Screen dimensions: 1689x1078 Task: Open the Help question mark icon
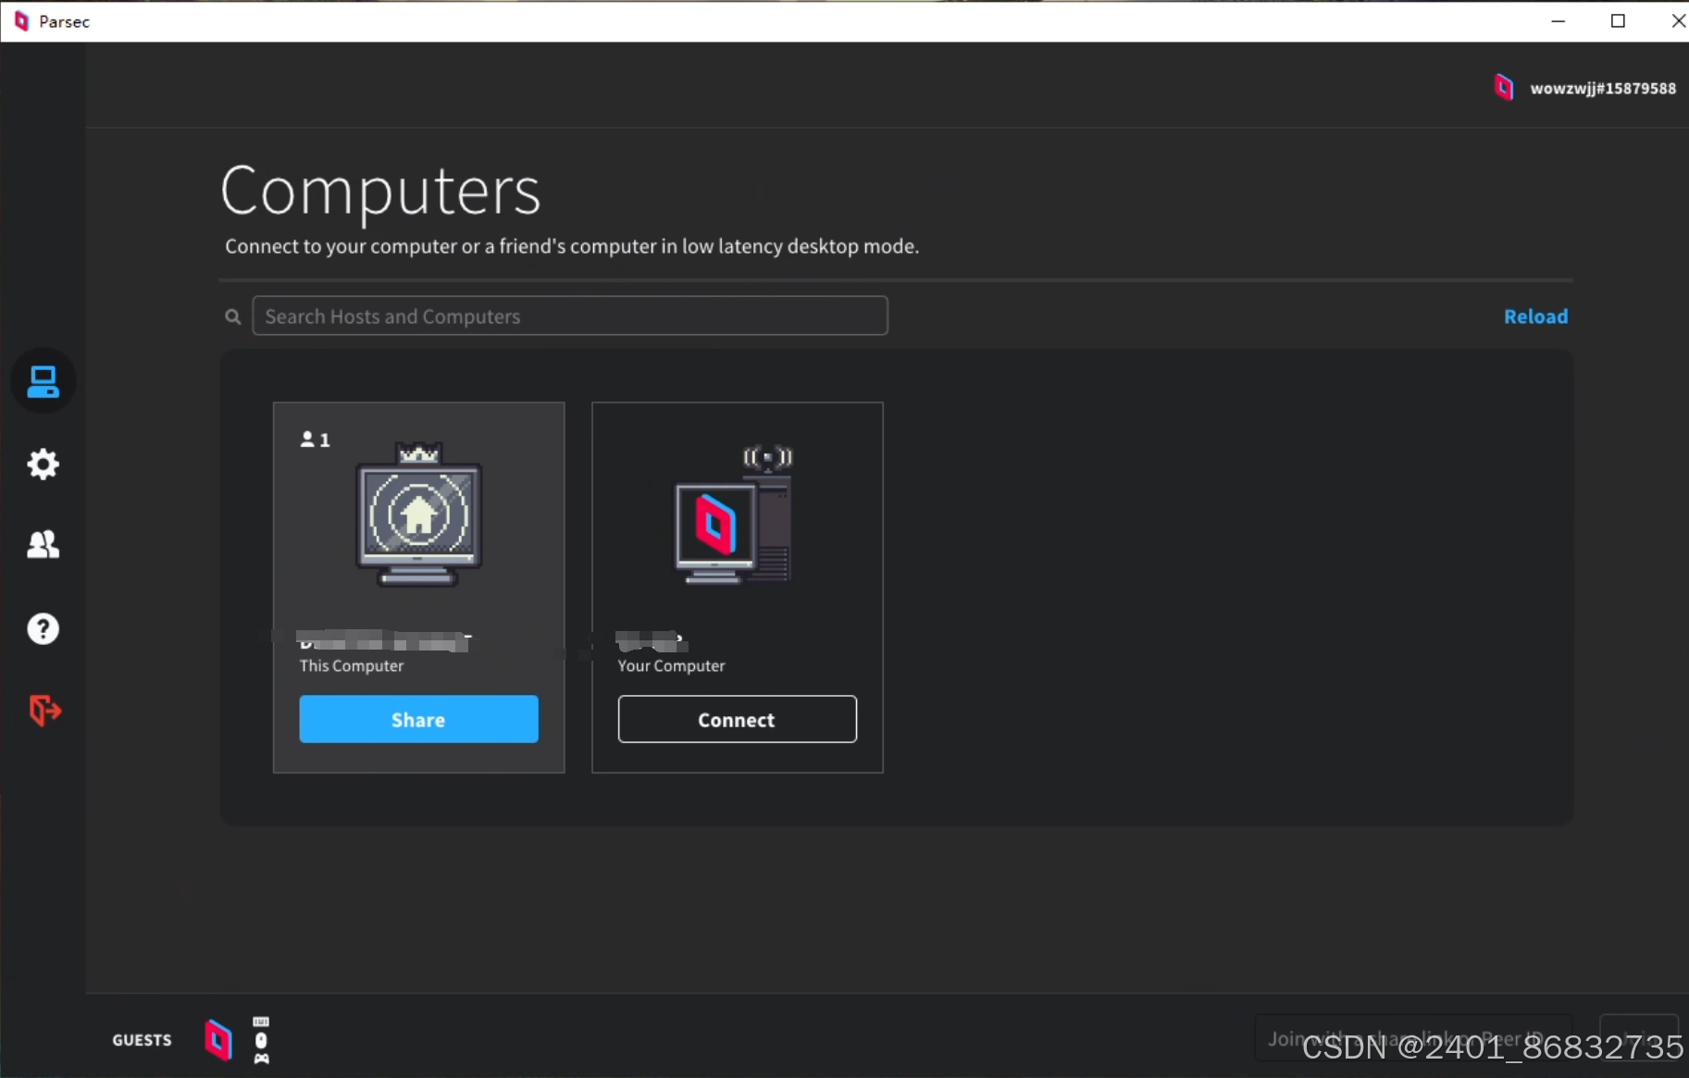click(43, 629)
